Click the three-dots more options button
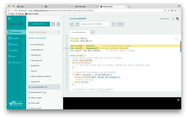 (113, 24)
